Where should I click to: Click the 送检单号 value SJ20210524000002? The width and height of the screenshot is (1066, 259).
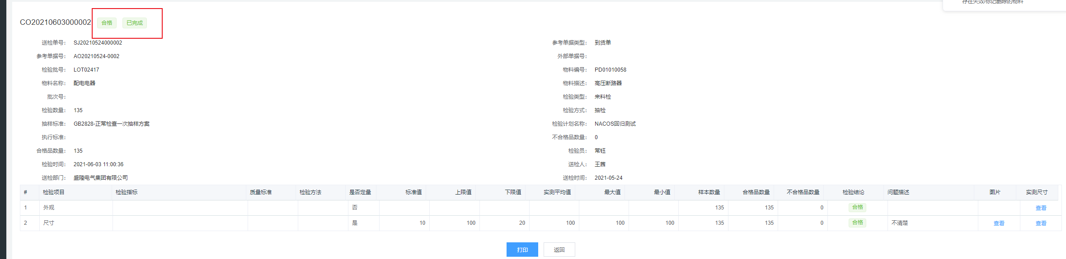(x=98, y=43)
